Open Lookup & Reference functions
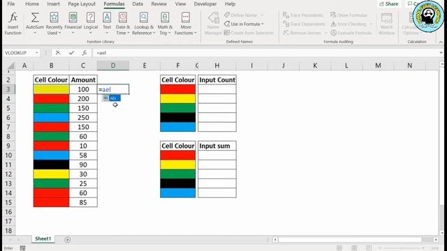The width and height of the screenshot is (447, 251). [x=144, y=24]
